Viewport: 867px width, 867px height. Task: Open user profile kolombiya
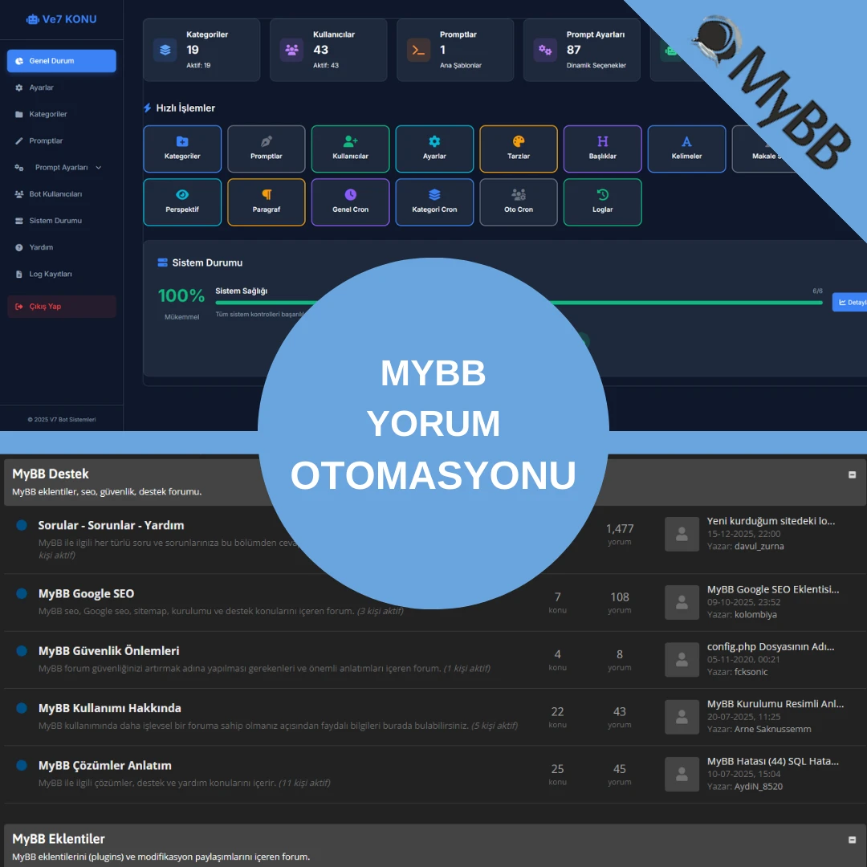pyautogui.click(x=755, y=615)
